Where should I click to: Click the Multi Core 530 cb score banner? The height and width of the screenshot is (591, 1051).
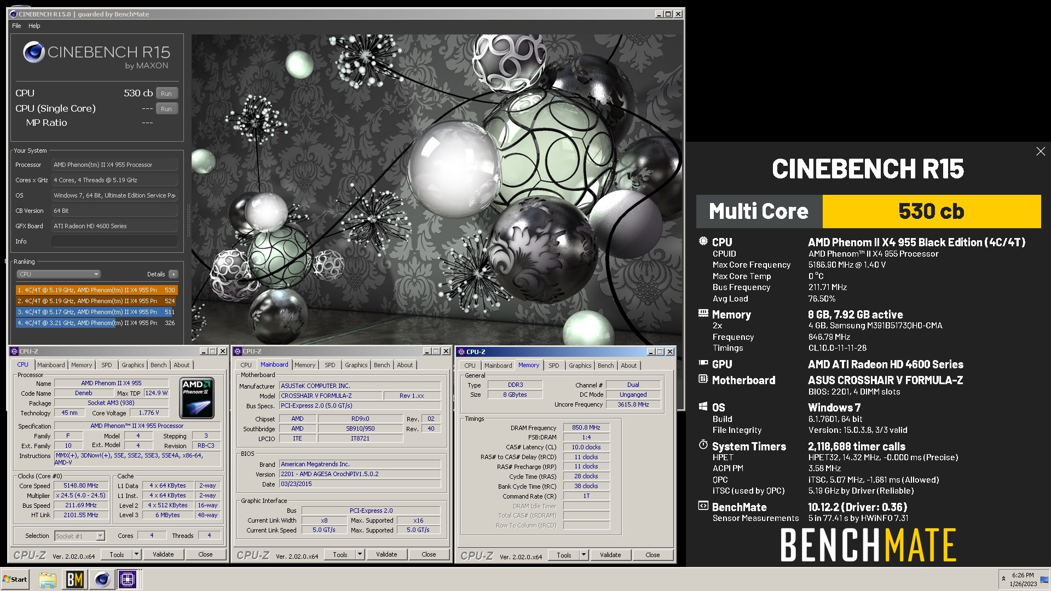pyautogui.click(x=868, y=211)
